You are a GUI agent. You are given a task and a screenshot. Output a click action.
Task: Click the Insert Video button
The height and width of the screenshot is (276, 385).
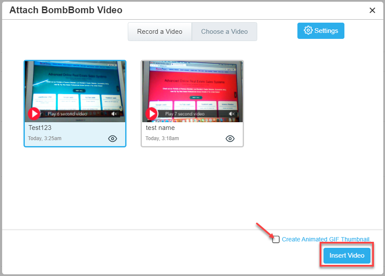[347, 255]
